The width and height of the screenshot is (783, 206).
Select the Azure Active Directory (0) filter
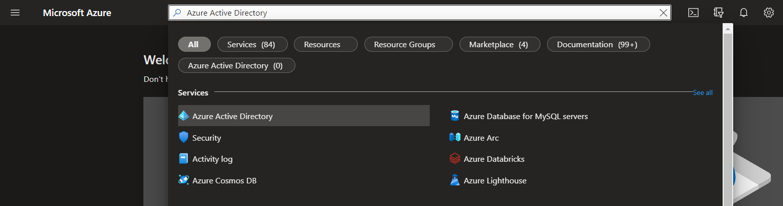(x=237, y=65)
